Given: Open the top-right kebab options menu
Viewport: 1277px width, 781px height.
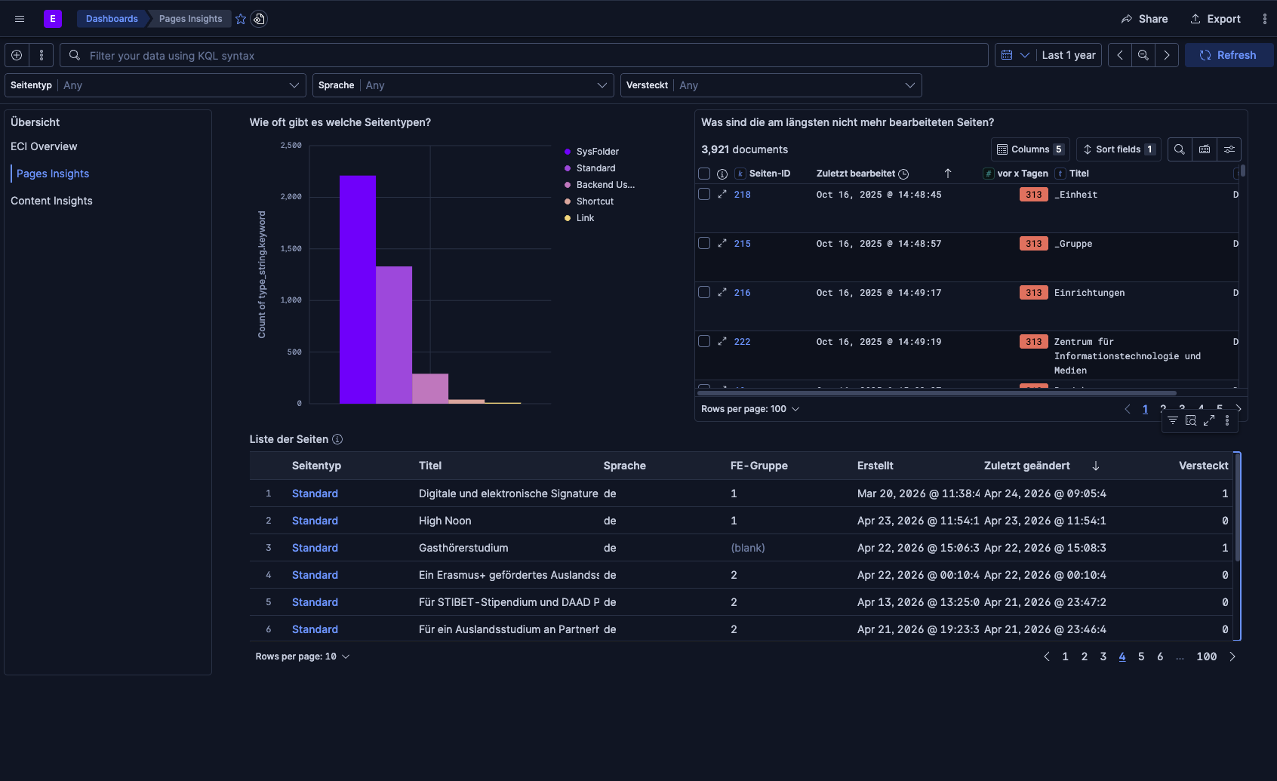Looking at the screenshot, I should tap(1265, 19).
